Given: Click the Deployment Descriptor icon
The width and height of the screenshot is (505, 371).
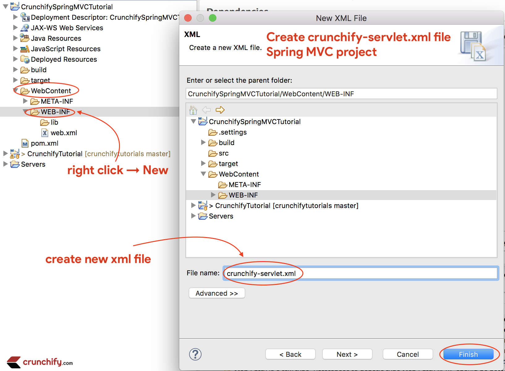Looking at the screenshot, I should 25,17.
